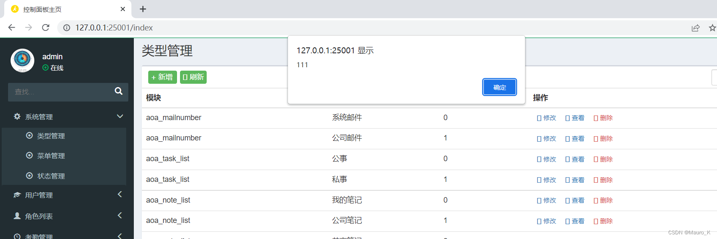Screen dimensions: 717x239
Task: Click the 状态管理 circle bullet icon
Action: coord(29,176)
